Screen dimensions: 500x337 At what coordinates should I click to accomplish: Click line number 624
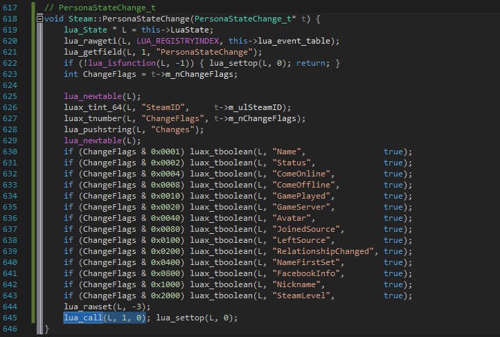pyautogui.click(x=10, y=85)
